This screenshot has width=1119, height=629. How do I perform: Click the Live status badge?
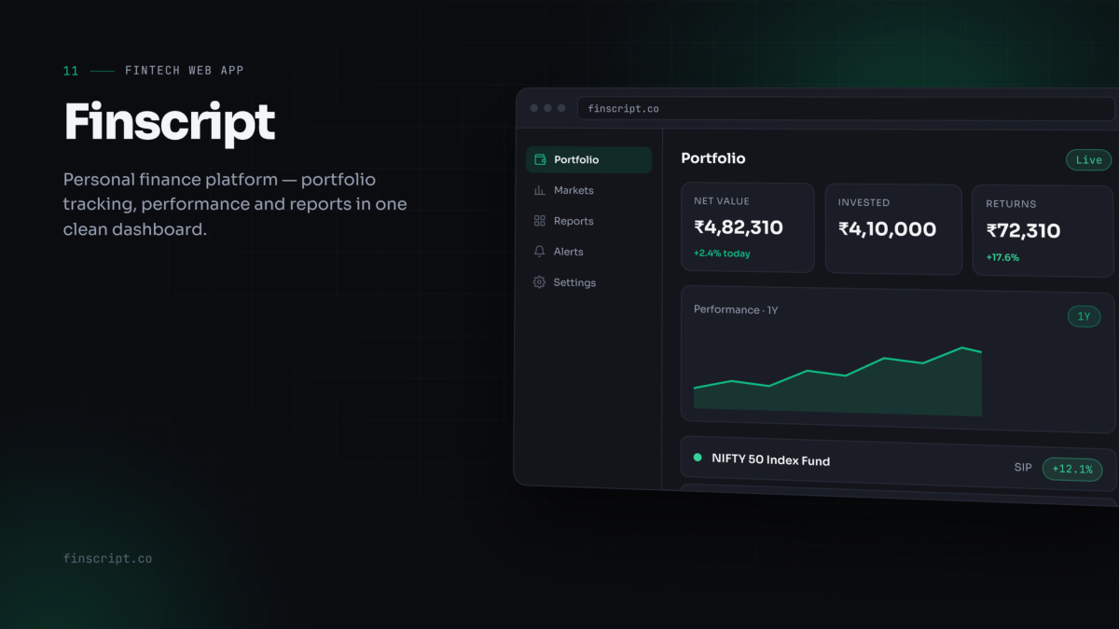[1088, 160]
